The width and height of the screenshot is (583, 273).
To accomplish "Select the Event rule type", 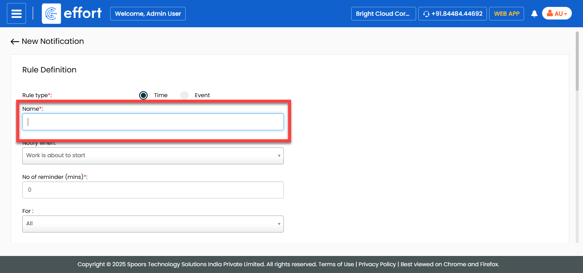I will (x=184, y=95).
